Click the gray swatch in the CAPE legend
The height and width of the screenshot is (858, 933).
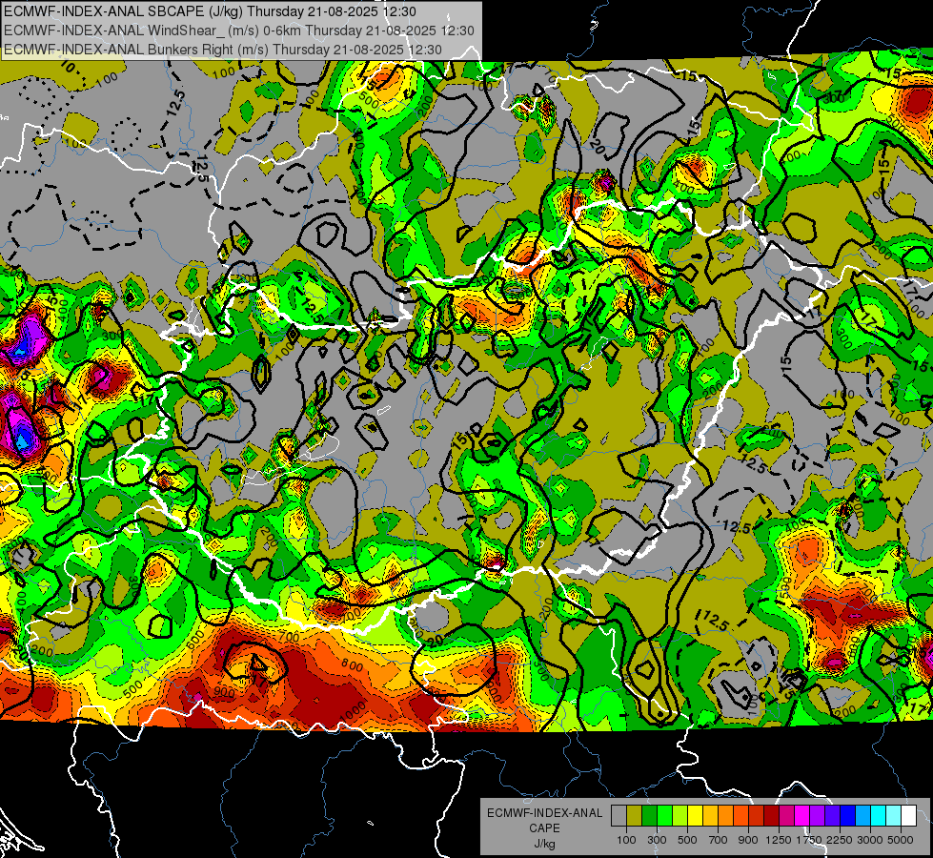[619, 816]
